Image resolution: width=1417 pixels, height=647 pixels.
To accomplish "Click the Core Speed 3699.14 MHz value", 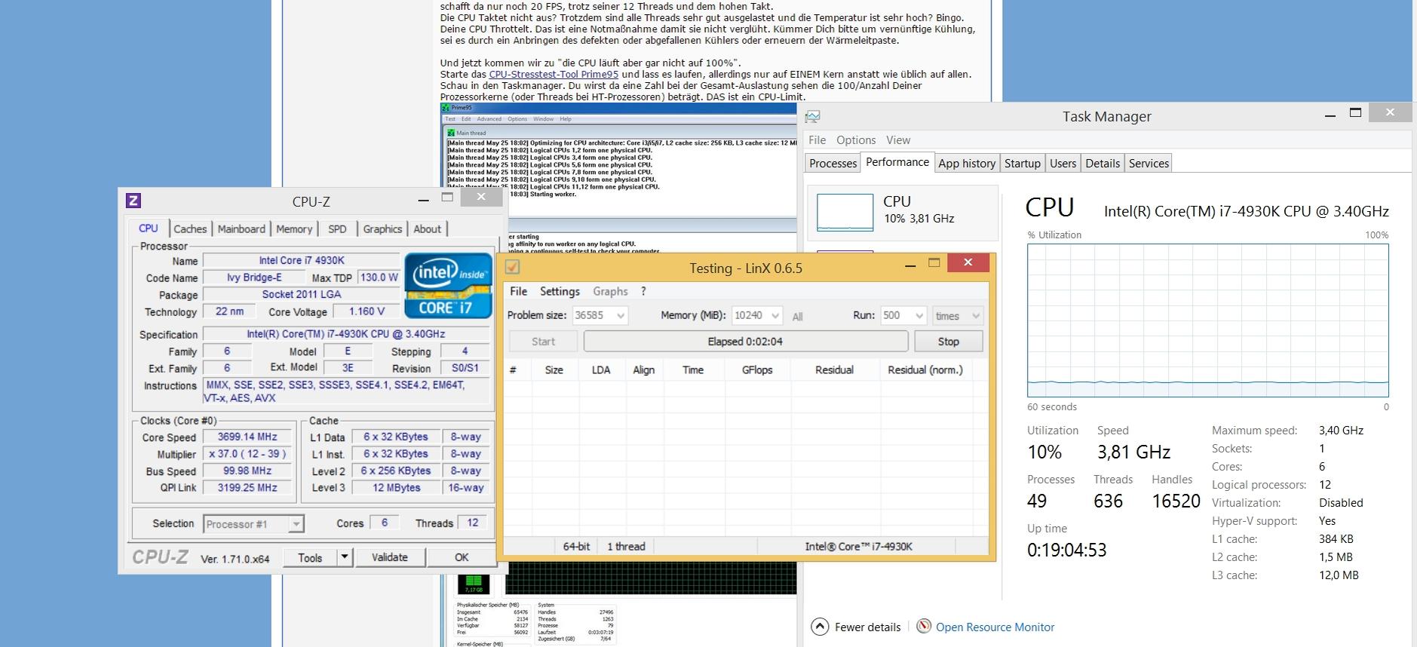I will pos(247,437).
